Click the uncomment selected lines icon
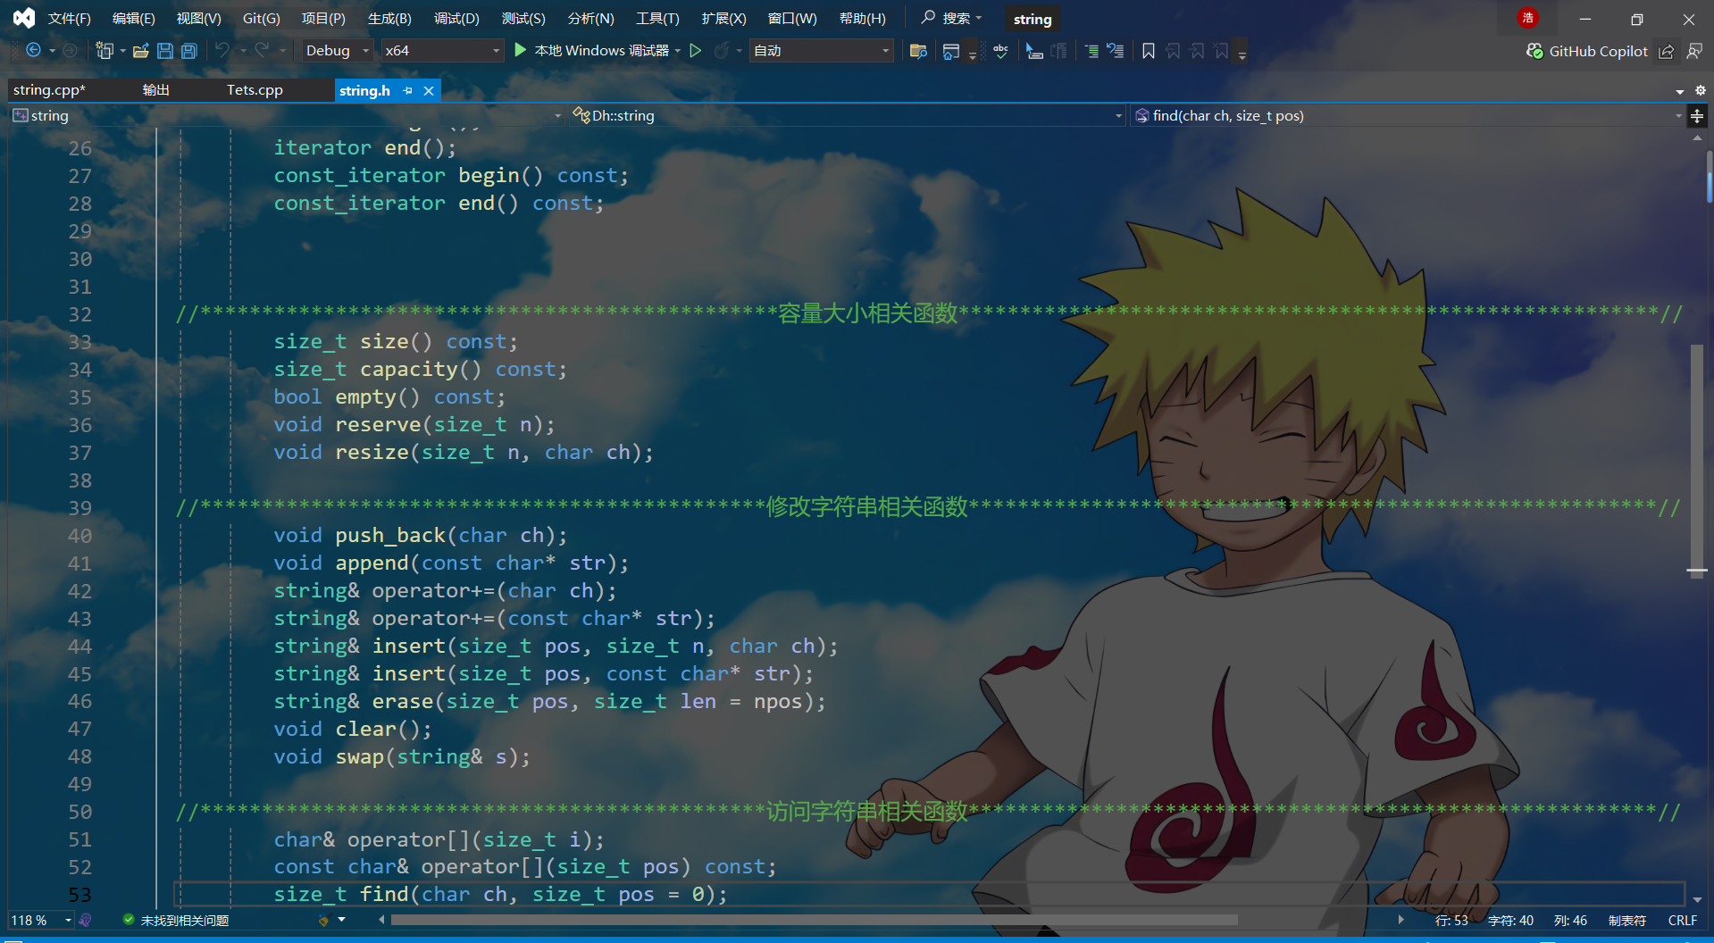 coord(1116,51)
